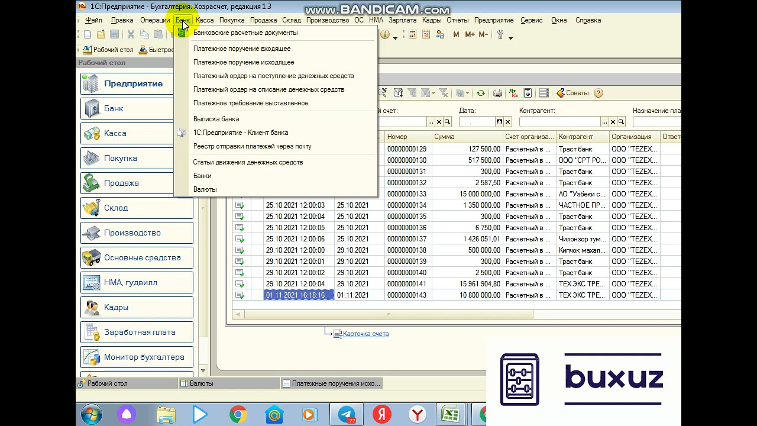Image resolution: width=757 pixels, height=426 pixels.
Task: Open Telegram from the taskbar
Action: tap(347, 415)
